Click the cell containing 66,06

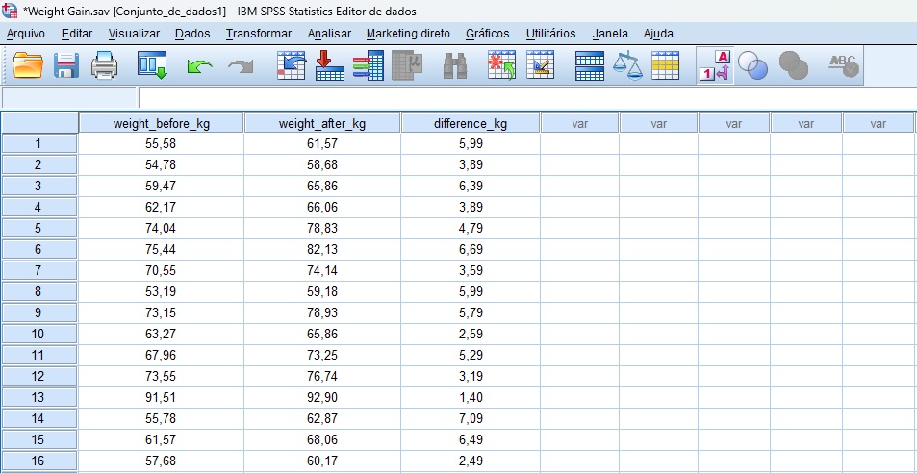click(322, 207)
